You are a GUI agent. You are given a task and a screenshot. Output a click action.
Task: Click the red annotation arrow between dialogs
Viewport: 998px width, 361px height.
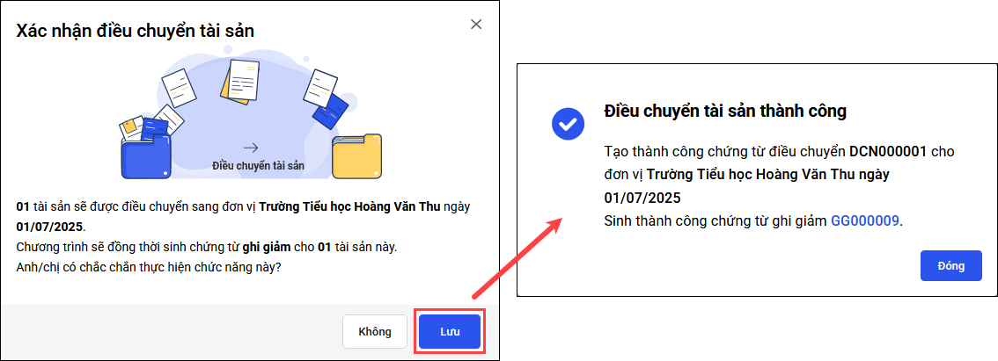(x=517, y=257)
